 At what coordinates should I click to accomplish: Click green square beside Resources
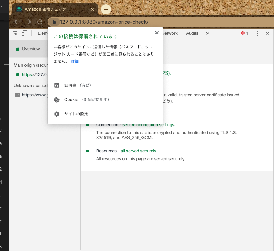point(88,151)
